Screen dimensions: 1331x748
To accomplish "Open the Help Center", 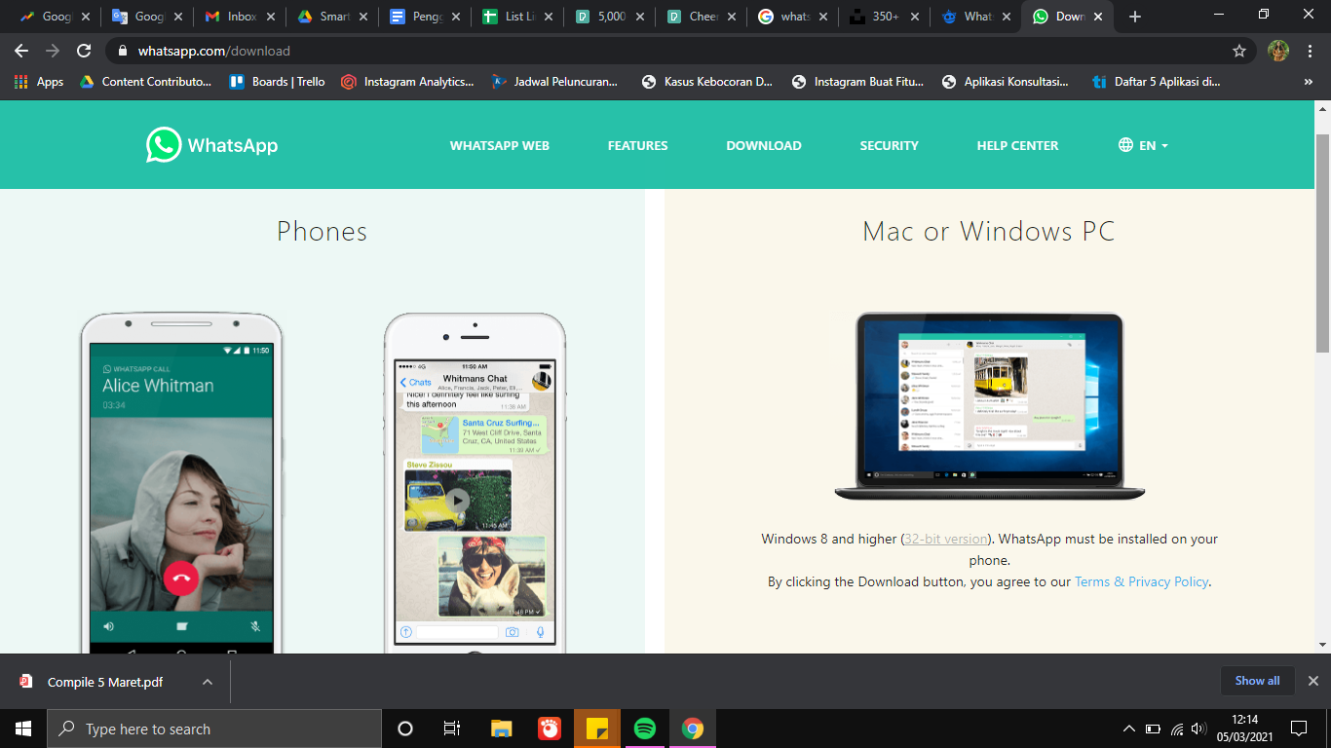I will point(1017,145).
